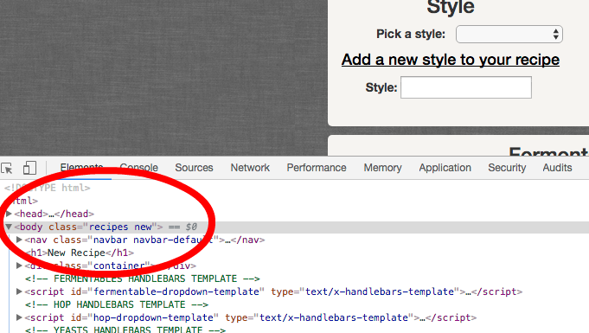Open the Network tab
Viewport: 589px width, 333px height.
tap(250, 168)
